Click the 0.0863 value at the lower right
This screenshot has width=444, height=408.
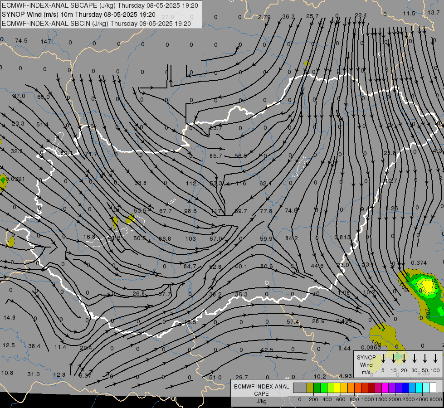(371, 347)
